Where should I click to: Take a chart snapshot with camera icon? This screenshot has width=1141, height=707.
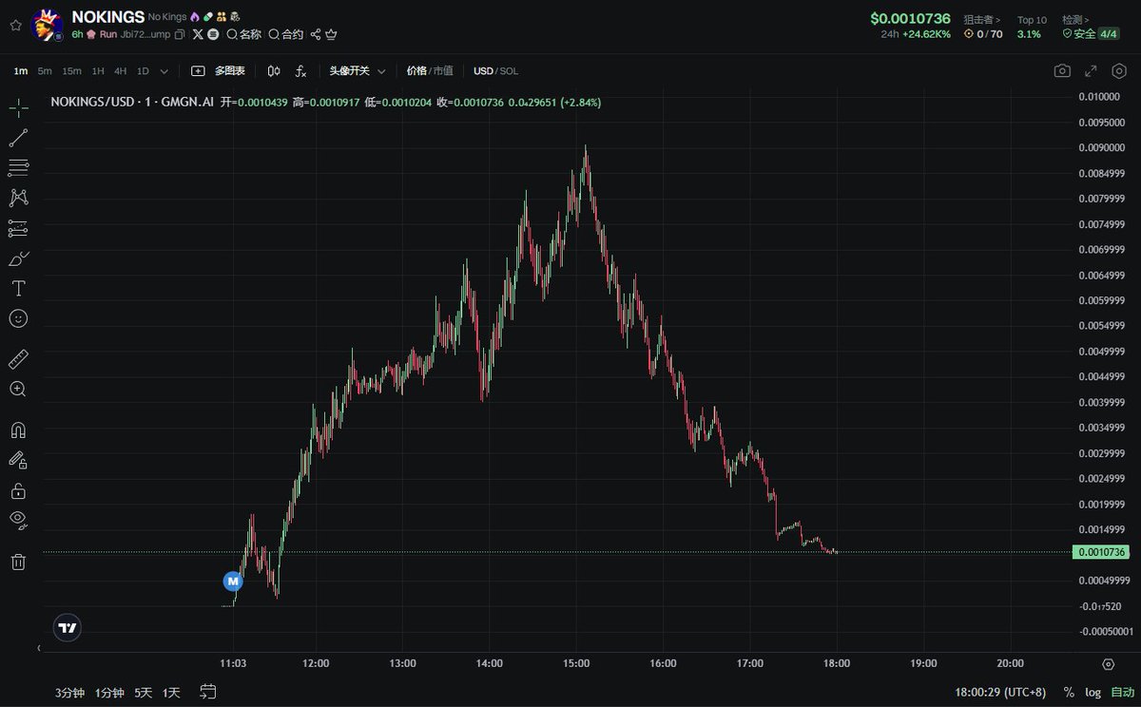tap(1062, 71)
